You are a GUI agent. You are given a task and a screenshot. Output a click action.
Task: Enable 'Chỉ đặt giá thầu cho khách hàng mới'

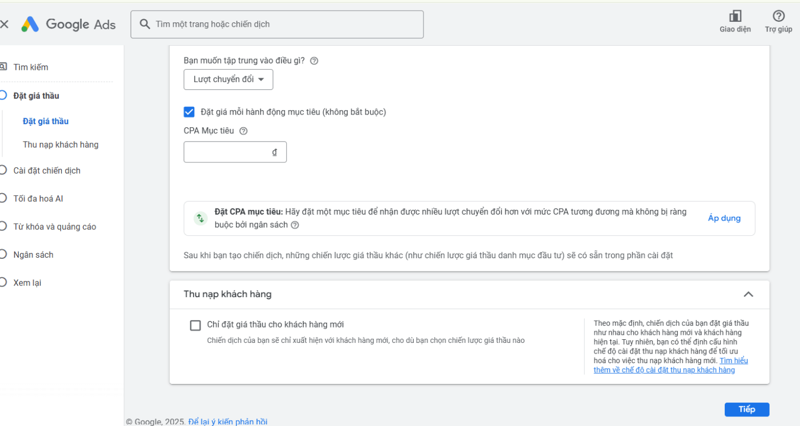coord(195,325)
